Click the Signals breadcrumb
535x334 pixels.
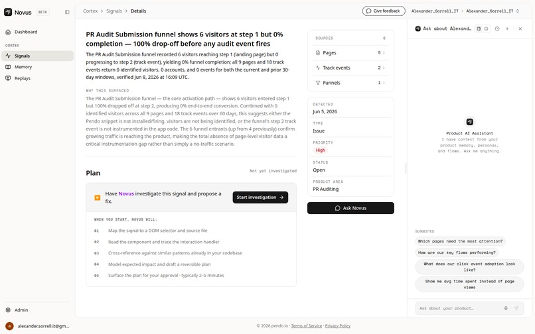pyautogui.click(x=114, y=11)
